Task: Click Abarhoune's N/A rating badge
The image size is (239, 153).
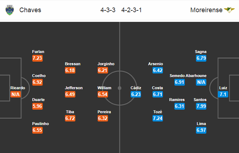Action: coord(201,82)
